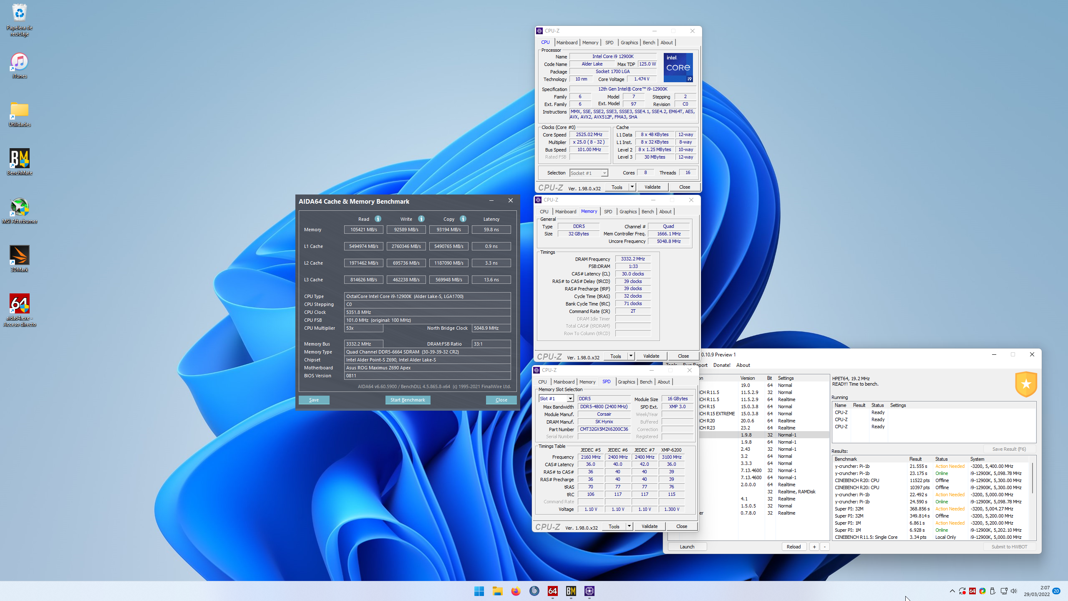Click the AIDA64 system tray icon
Image resolution: width=1068 pixels, height=601 pixels.
coord(972,591)
